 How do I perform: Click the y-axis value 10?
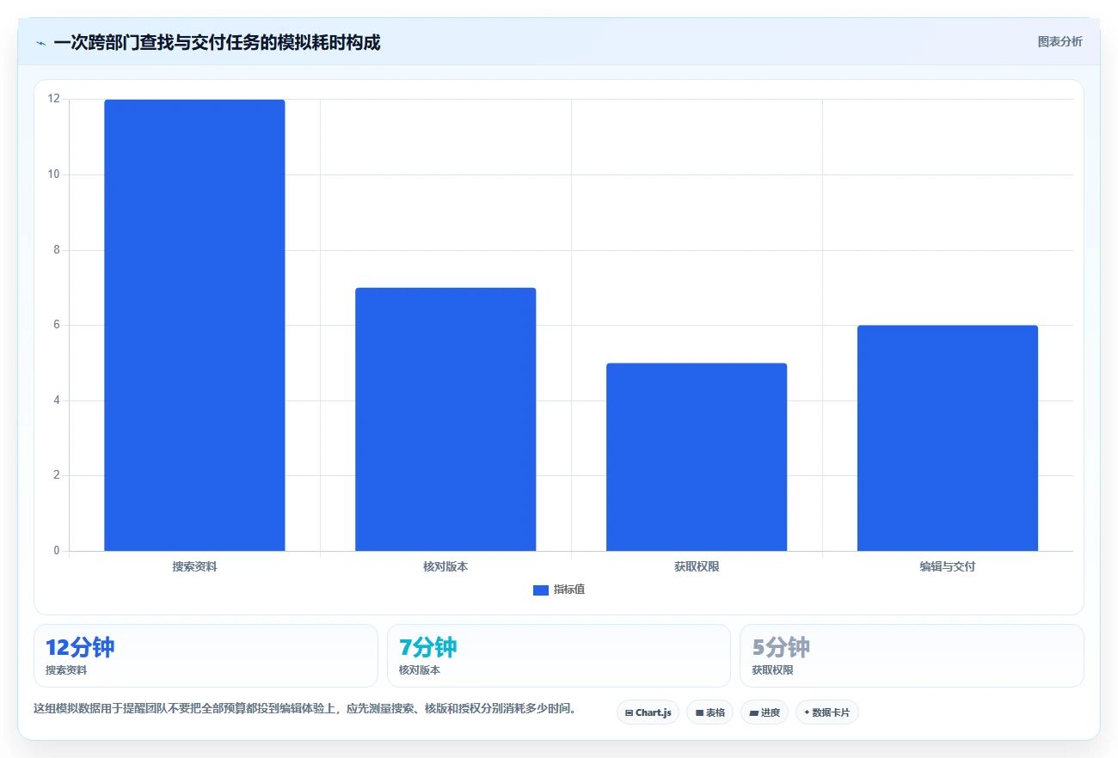tap(54, 174)
